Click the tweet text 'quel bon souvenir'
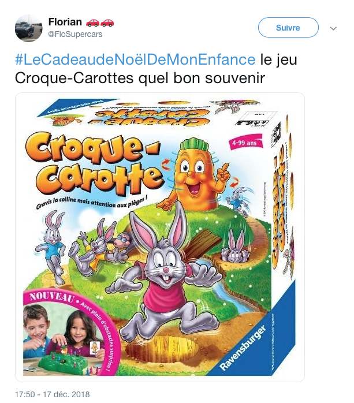The image size is (354, 403). point(202,79)
